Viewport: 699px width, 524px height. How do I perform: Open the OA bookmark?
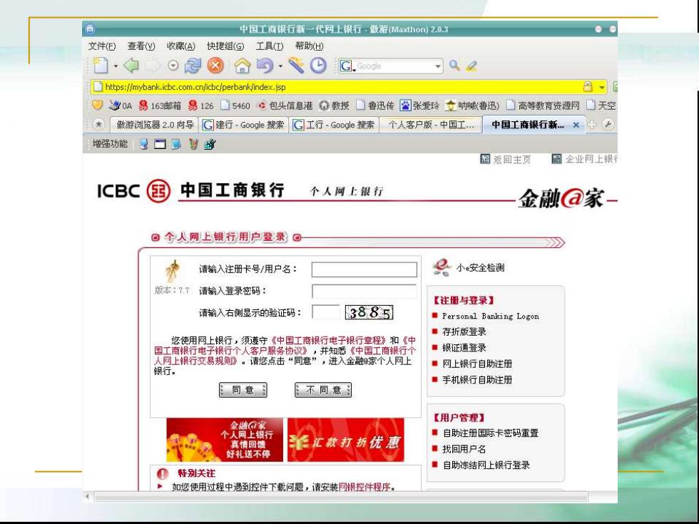[121, 106]
